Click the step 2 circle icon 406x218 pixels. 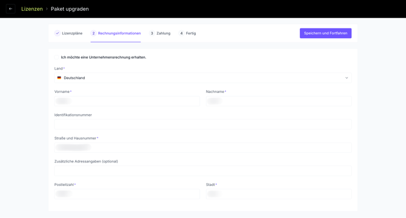click(93, 33)
